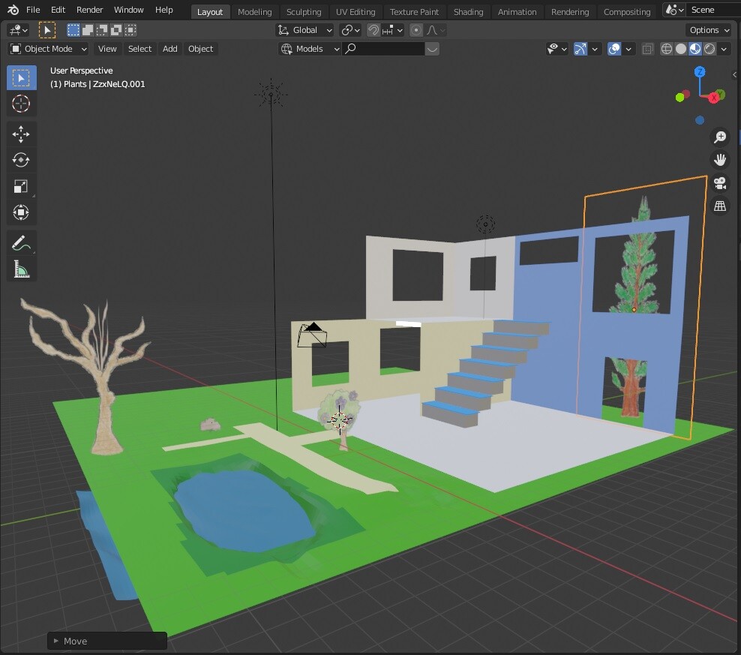Toggle X-Ray mode in the header
Screen dimensions: 741x655
coord(647,49)
